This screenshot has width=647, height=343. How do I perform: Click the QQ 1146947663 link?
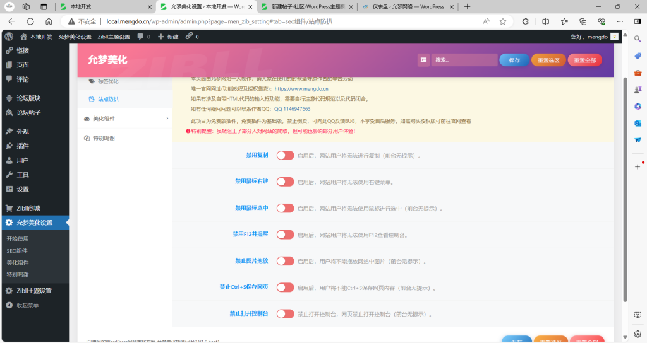tap(292, 108)
